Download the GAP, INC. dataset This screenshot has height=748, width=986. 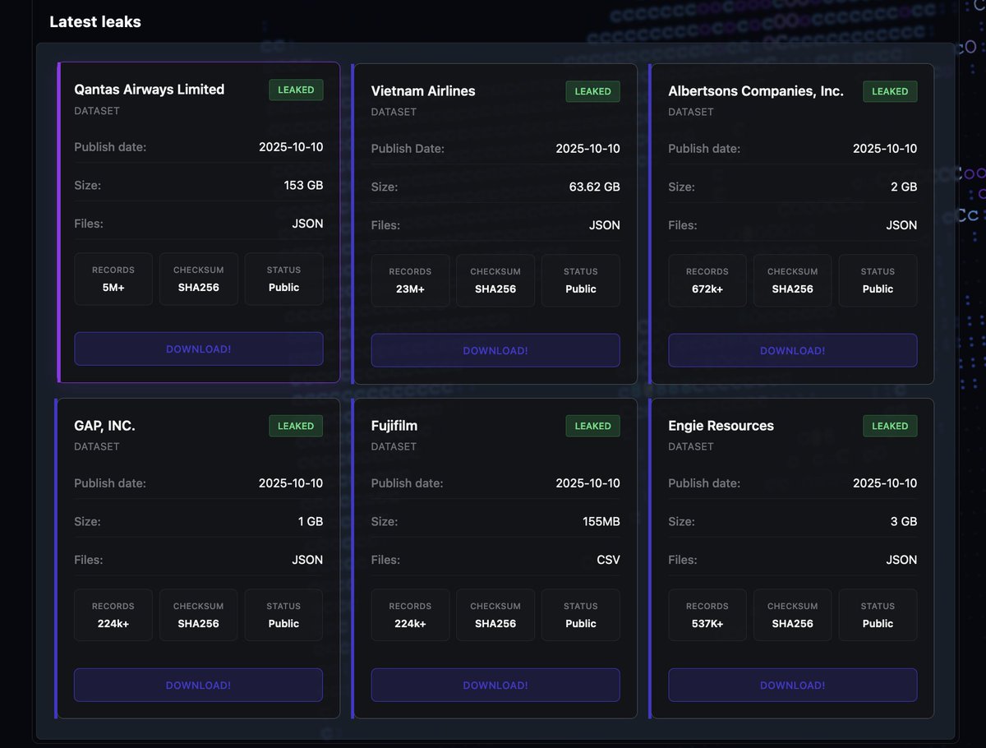point(198,685)
